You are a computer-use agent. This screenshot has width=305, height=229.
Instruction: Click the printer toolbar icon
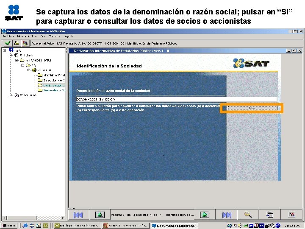17,43
